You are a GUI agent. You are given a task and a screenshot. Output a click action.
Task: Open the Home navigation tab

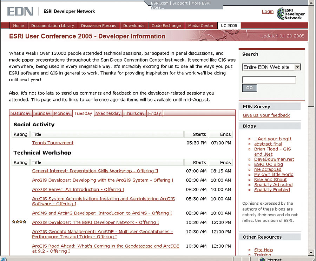pyautogui.click(x=19, y=26)
